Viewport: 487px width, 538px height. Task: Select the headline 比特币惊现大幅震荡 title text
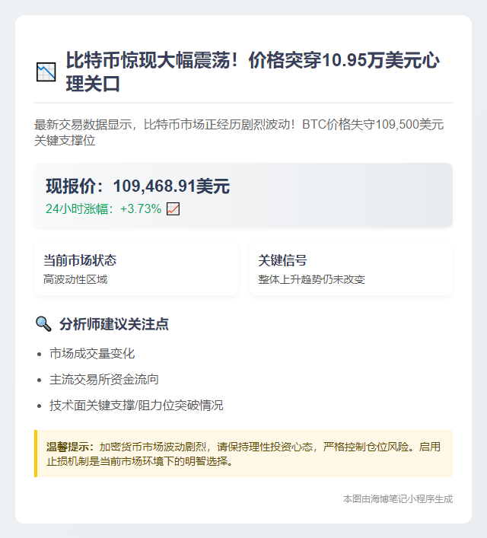click(x=253, y=72)
